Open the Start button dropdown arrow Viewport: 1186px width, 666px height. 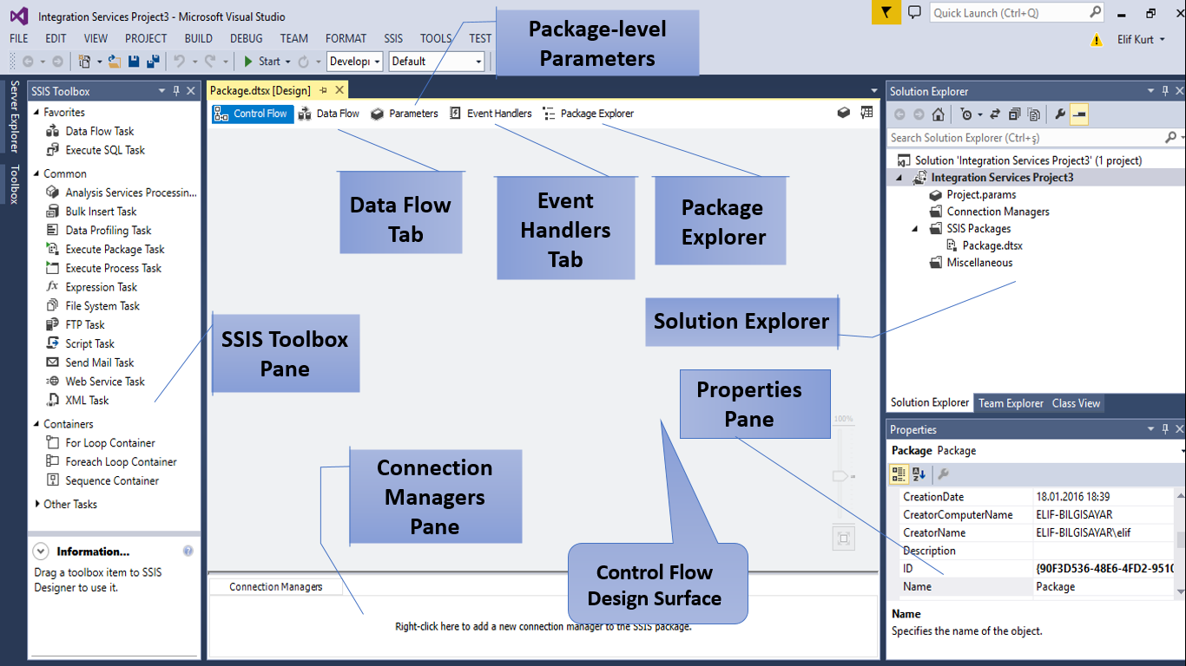tap(288, 62)
